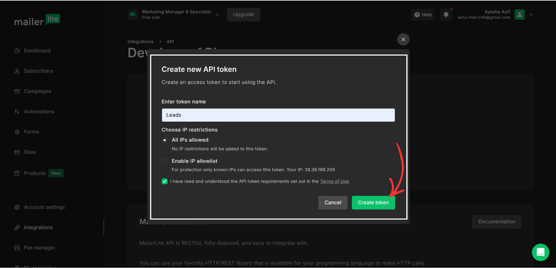Image resolution: width=556 pixels, height=268 pixels.
Task: Click 'Enter token name' label
Action: (x=183, y=102)
